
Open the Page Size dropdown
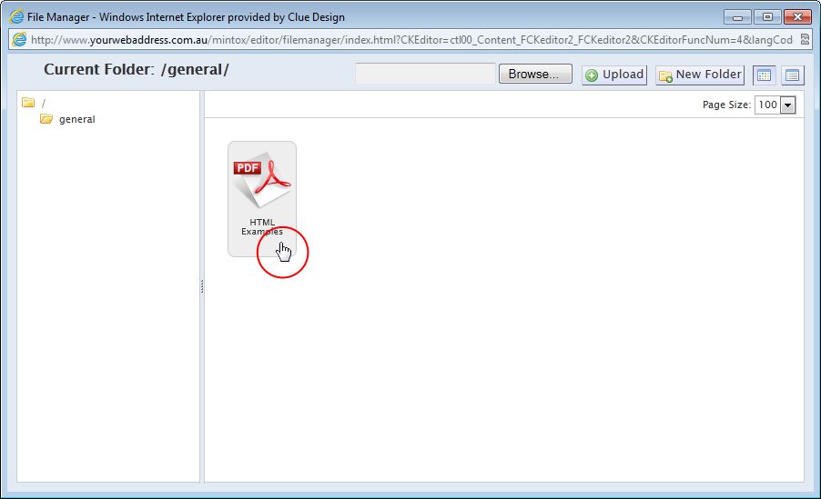tap(787, 105)
